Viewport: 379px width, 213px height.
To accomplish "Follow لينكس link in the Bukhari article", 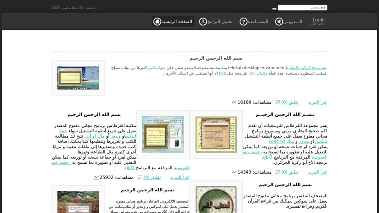I will 321,141.
